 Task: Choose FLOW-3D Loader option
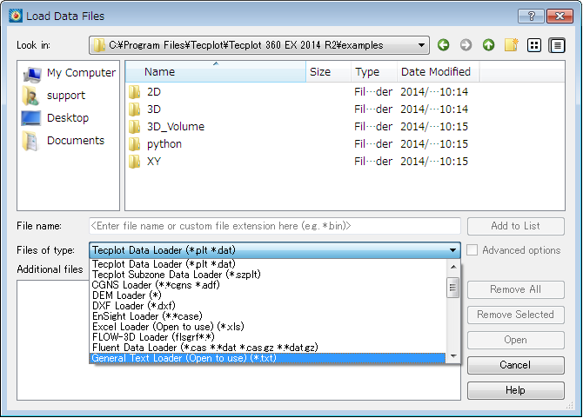268,336
